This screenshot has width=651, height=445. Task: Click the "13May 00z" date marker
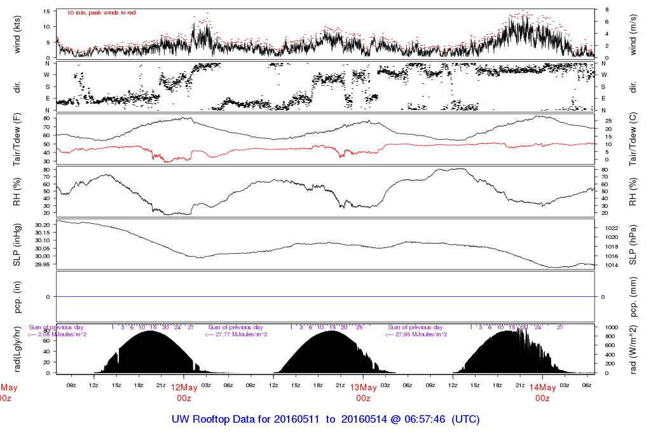(363, 393)
